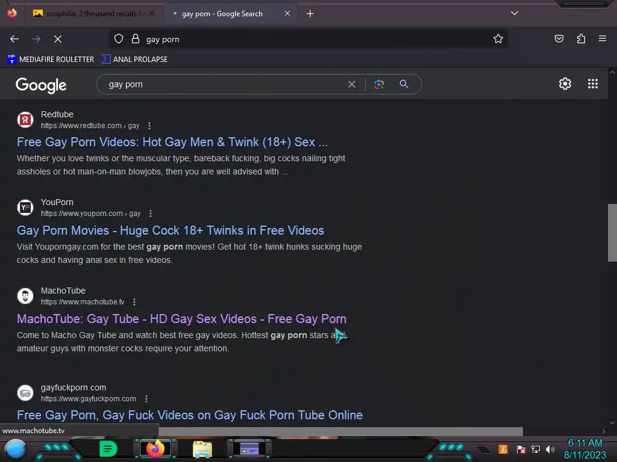The width and height of the screenshot is (617, 462).
Task: Stop loading the current page
Action: click(x=58, y=39)
